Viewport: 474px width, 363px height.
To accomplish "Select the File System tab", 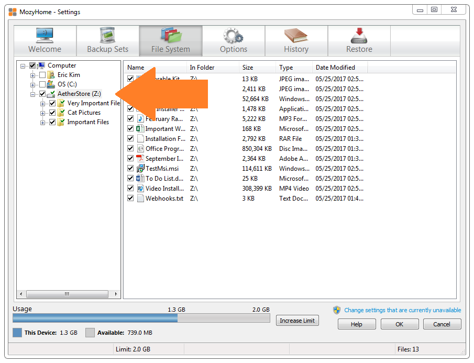I will coord(171,41).
